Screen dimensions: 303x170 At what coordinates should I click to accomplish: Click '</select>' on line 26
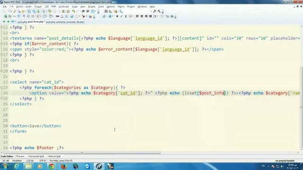click(21, 104)
